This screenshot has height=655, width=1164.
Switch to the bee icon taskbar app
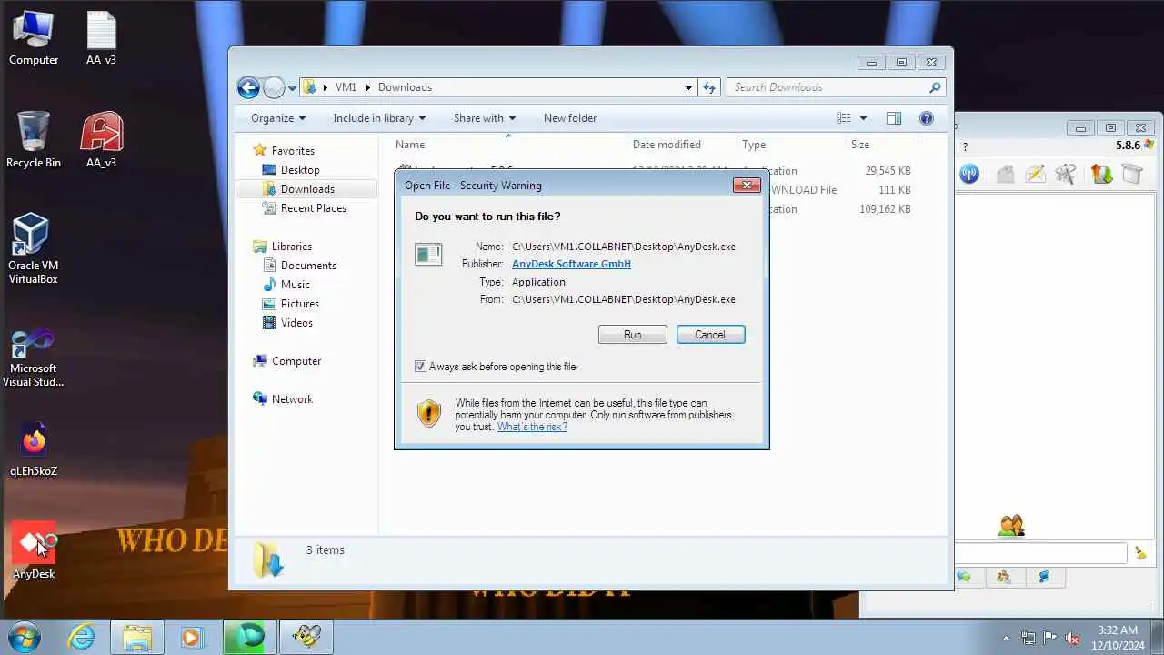[306, 637]
